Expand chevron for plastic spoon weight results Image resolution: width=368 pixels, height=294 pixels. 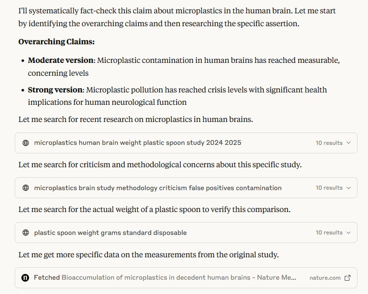point(348,233)
